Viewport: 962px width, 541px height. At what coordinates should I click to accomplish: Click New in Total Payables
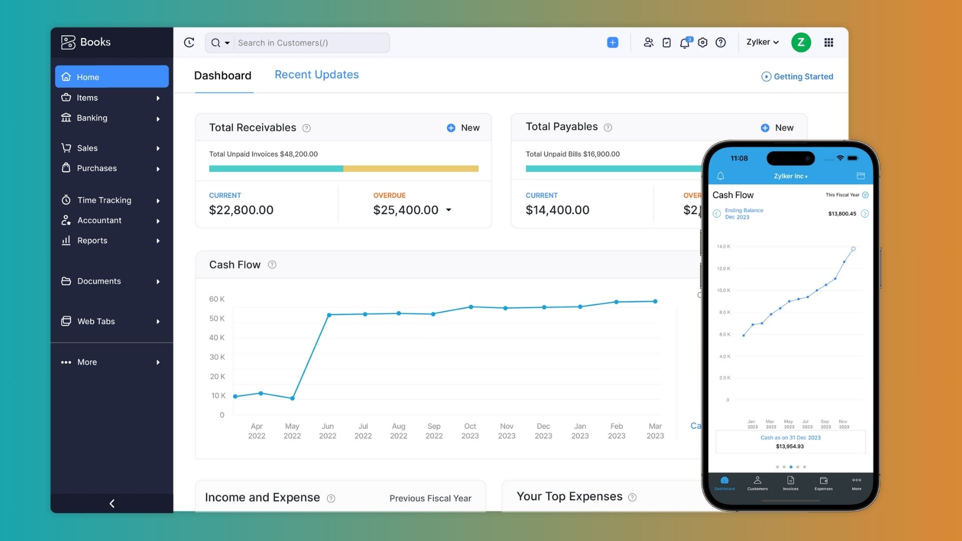click(777, 128)
